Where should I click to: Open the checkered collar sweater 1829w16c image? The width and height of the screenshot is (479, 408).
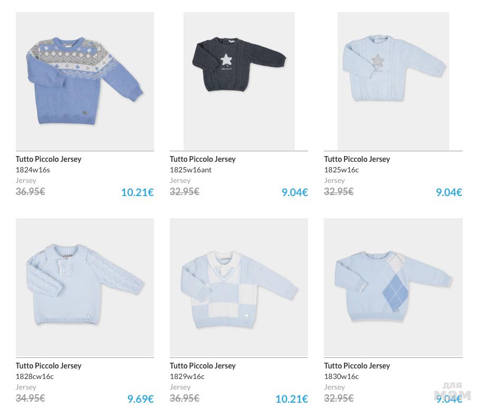coord(238,287)
